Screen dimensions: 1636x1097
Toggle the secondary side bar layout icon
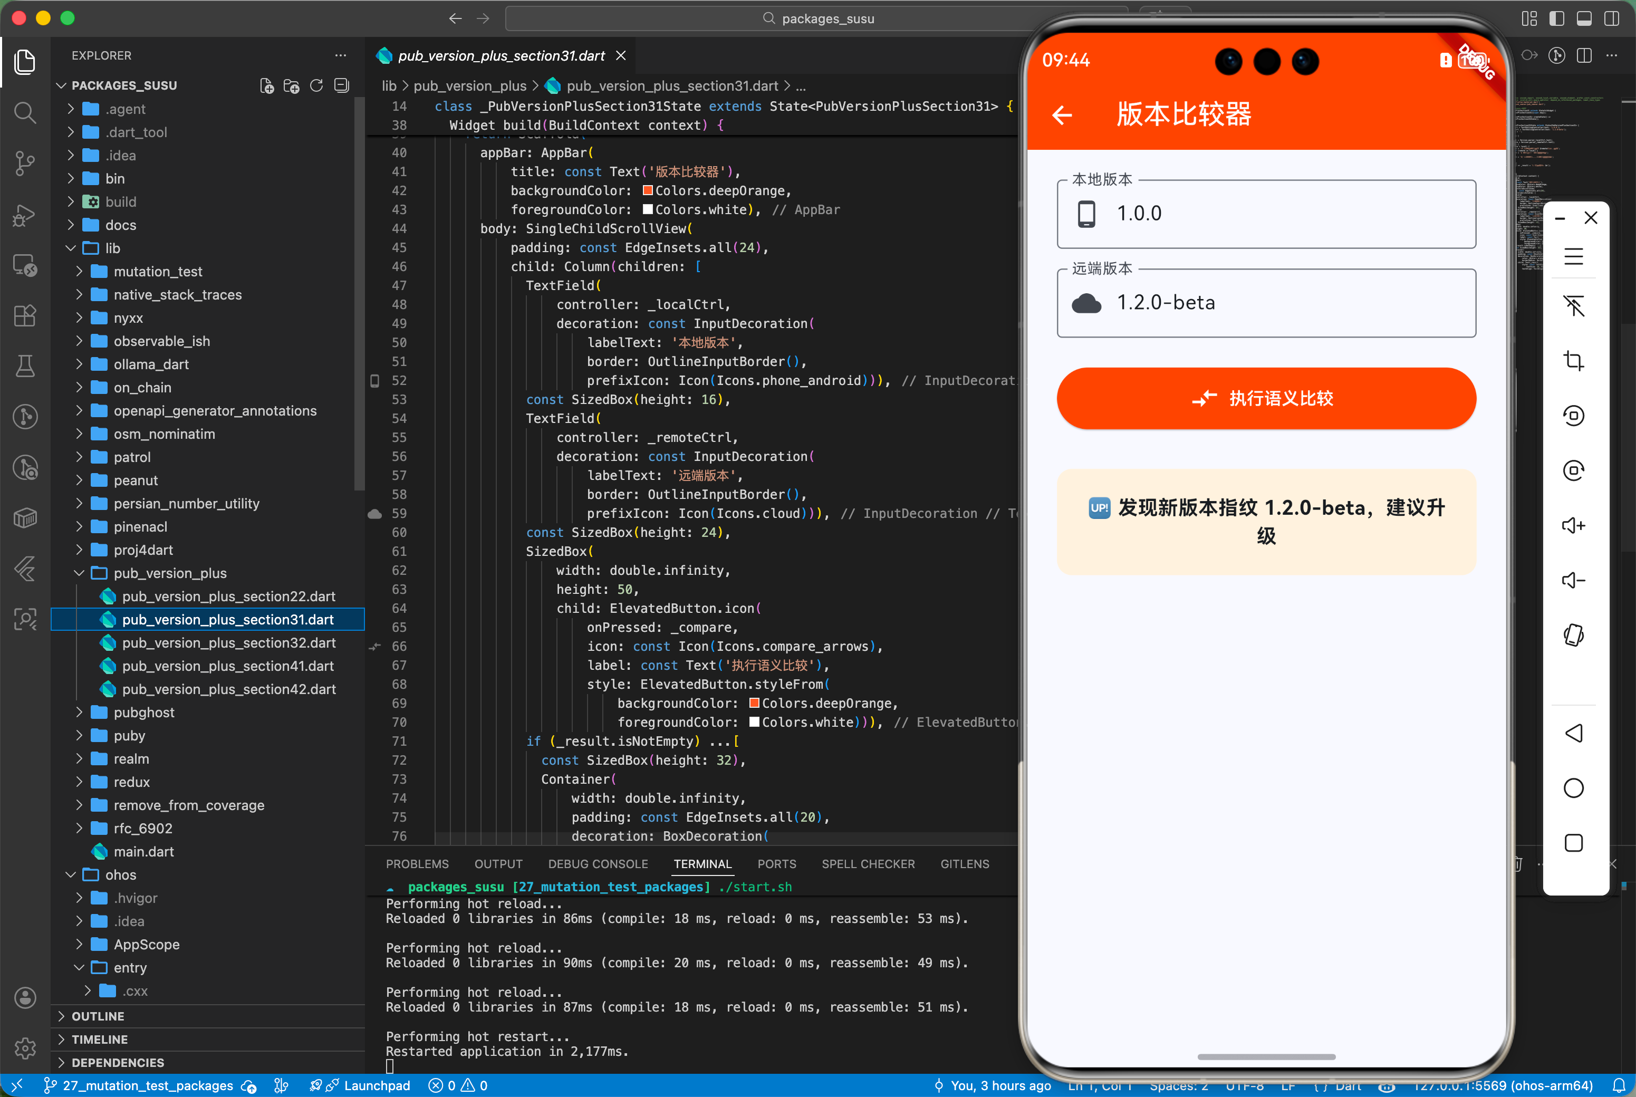click(x=1611, y=18)
